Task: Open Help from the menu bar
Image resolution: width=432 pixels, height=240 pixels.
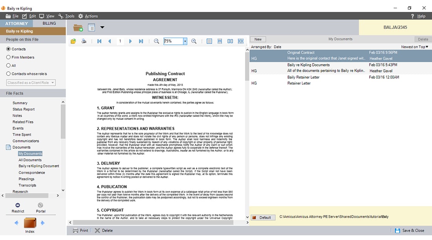Action: pos(418,16)
